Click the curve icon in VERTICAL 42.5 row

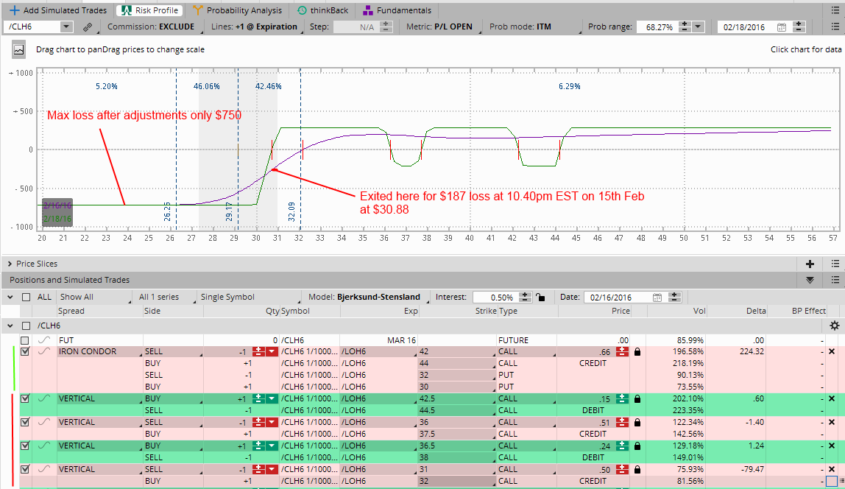[x=44, y=399]
